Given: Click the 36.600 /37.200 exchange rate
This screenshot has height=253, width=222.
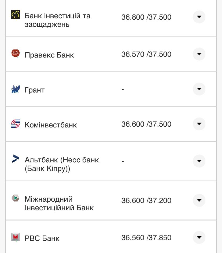Looking at the screenshot, I should [146, 201].
